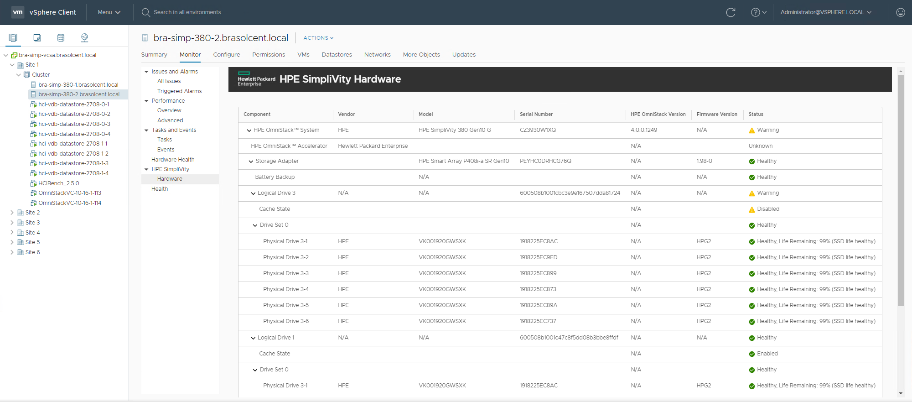
Task: Open Hardware Health in sidebar
Action: click(x=173, y=160)
